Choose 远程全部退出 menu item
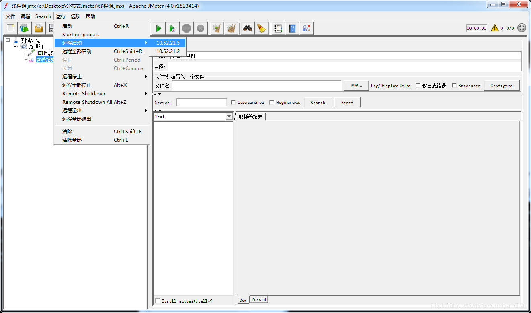The width and height of the screenshot is (531, 313). click(102, 119)
